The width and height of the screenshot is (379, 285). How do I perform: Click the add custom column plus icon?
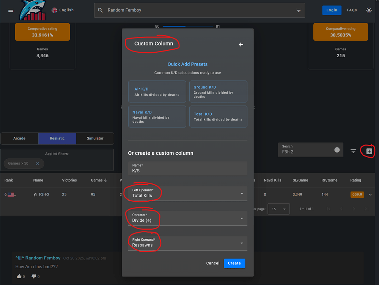(369, 151)
